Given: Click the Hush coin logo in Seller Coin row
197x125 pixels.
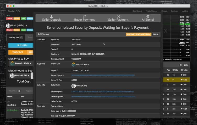Looking at the screenshot, I should [x=74, y=85].
